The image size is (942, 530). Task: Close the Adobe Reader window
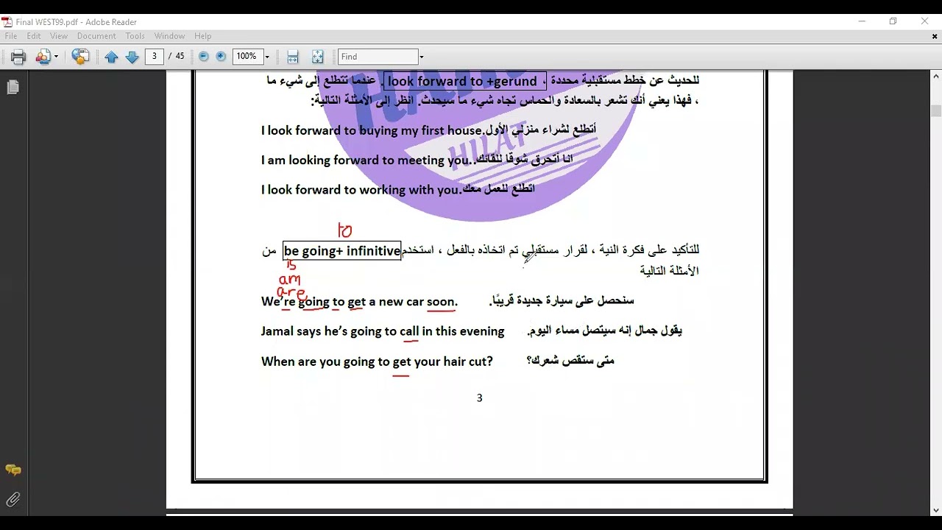(925, 21)
